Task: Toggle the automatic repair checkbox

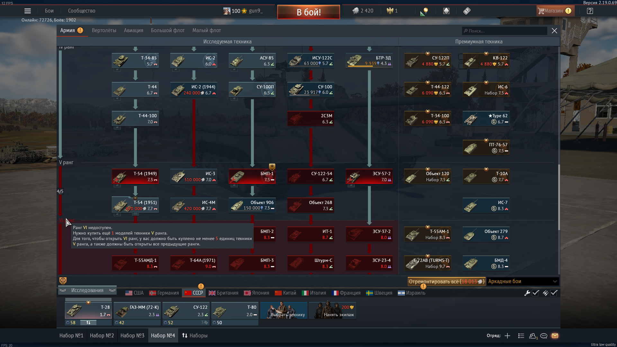Action: click(535, 293)
